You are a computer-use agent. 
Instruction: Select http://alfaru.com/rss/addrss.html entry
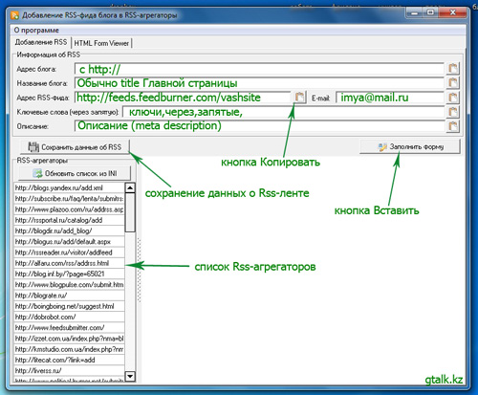point(69,263)
